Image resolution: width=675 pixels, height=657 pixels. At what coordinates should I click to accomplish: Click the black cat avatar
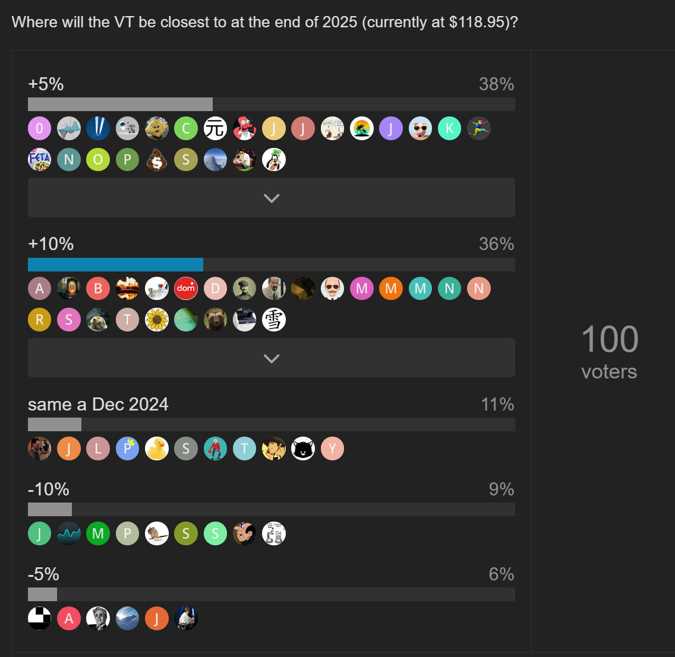pyautogui.click(x=303, y=449)
